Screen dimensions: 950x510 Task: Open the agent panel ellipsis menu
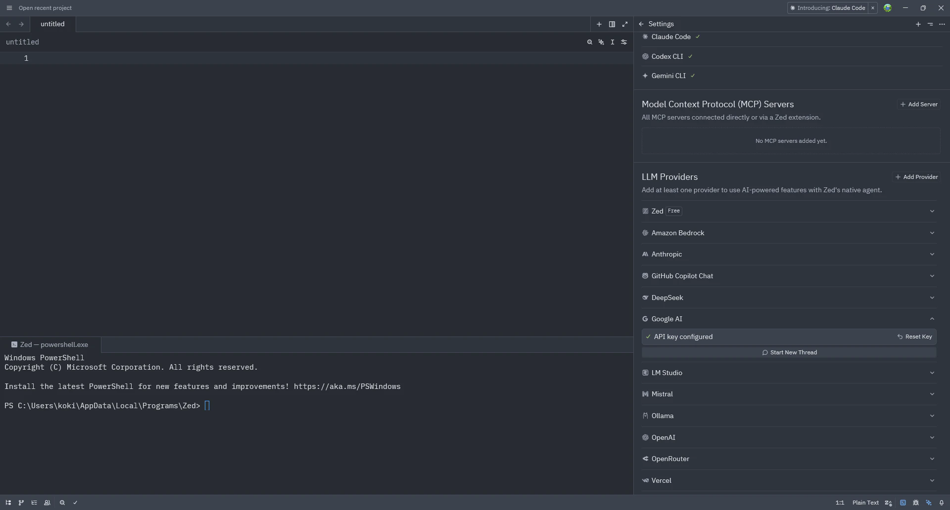(x=942, y=24)
